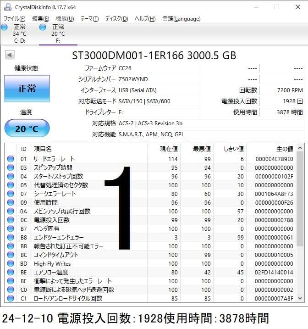Click the 電源投入回数 field showing 1928 回
This screenshot has width=308, height=329.
(x=281, y=101)
